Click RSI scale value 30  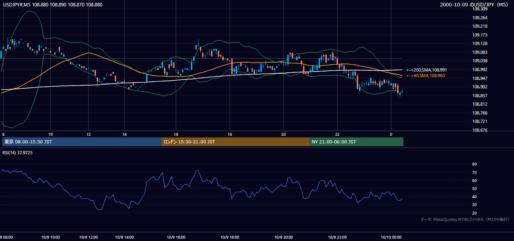(x=474, y=205)
